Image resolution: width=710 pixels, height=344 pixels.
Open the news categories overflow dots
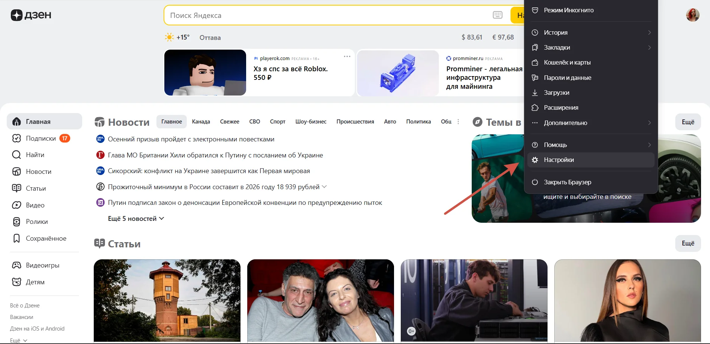click(x=458, y=122)
